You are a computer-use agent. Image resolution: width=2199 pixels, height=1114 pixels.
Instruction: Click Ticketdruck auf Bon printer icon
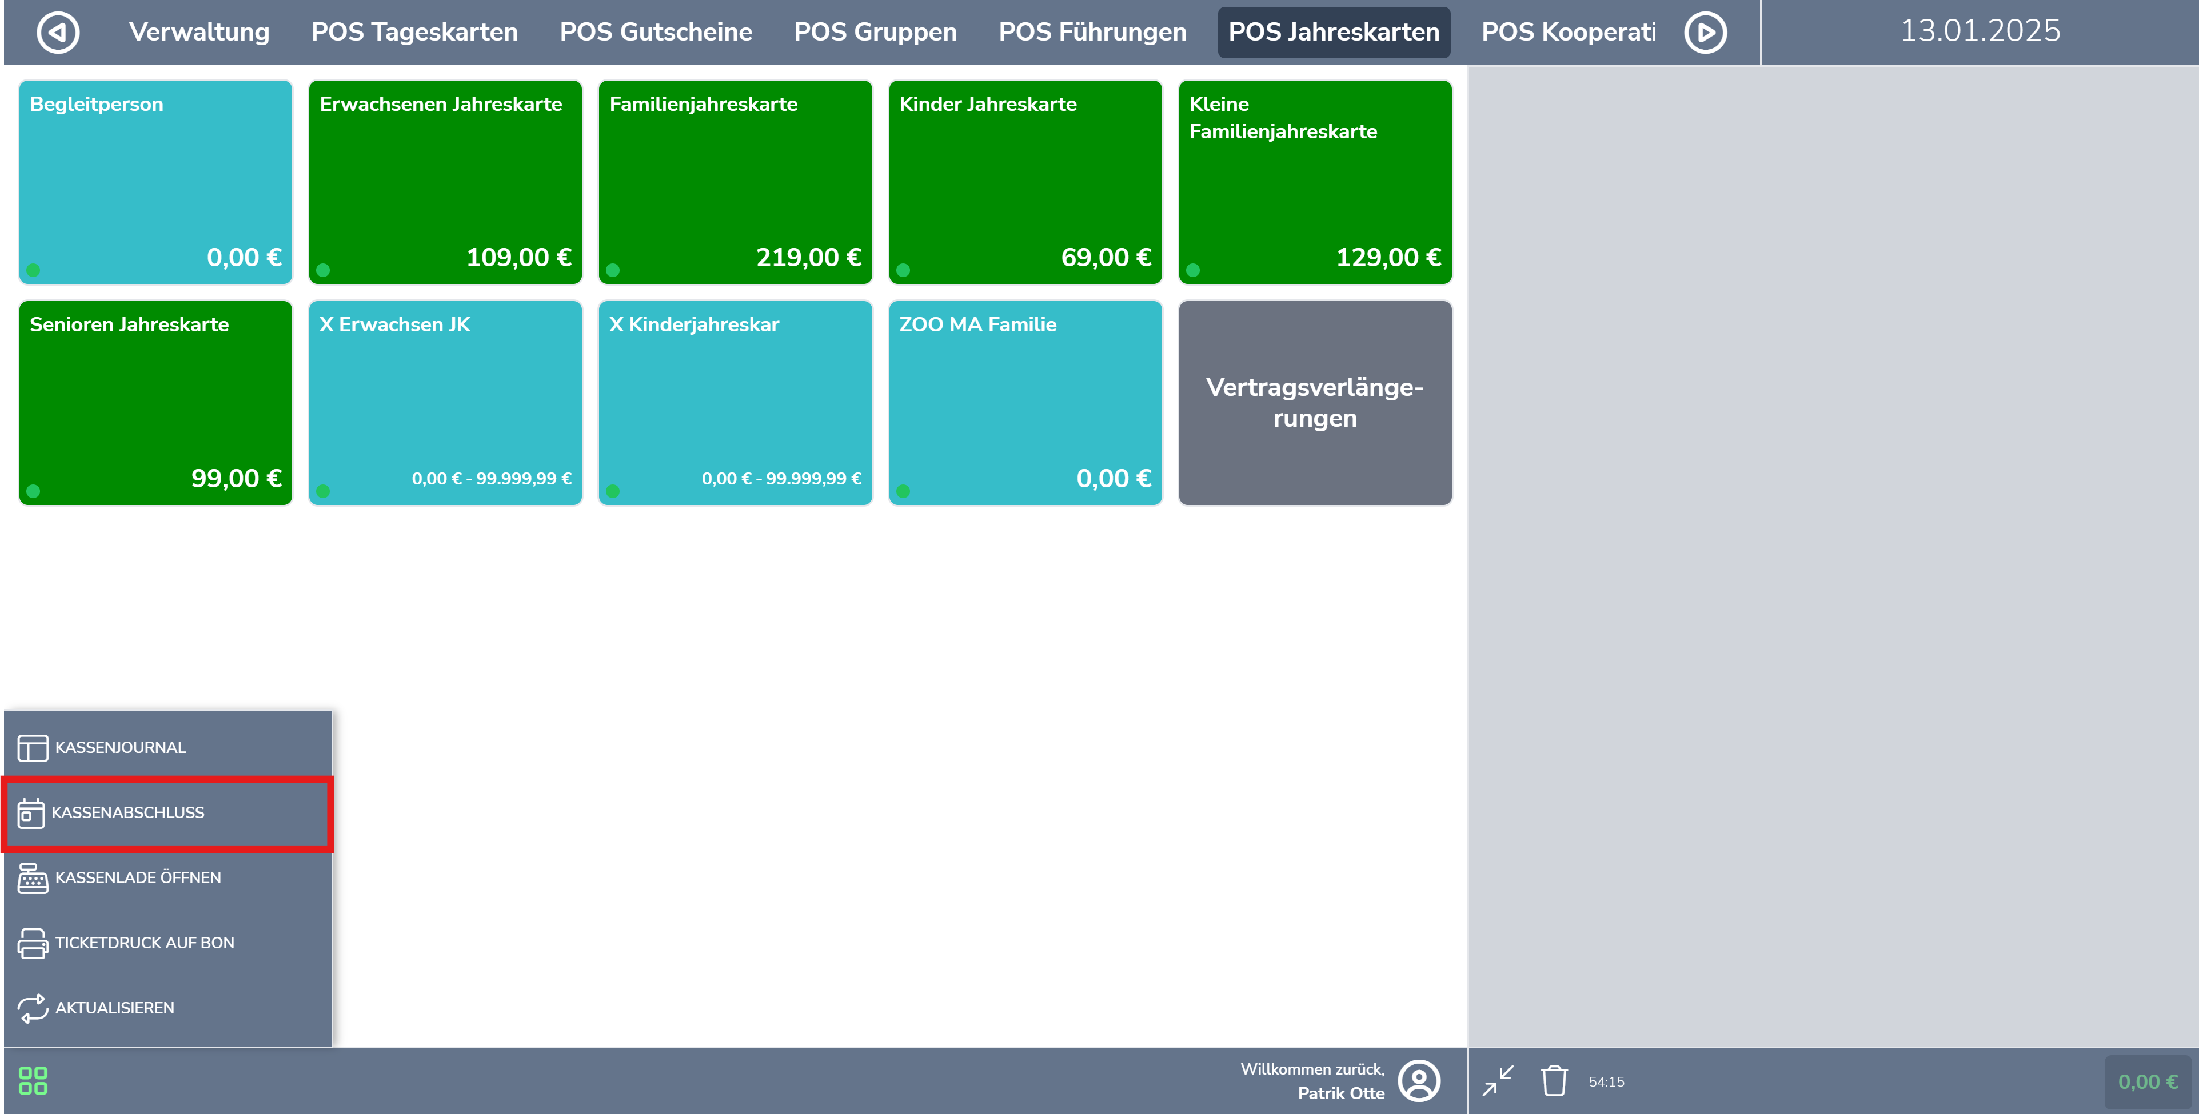33,943
